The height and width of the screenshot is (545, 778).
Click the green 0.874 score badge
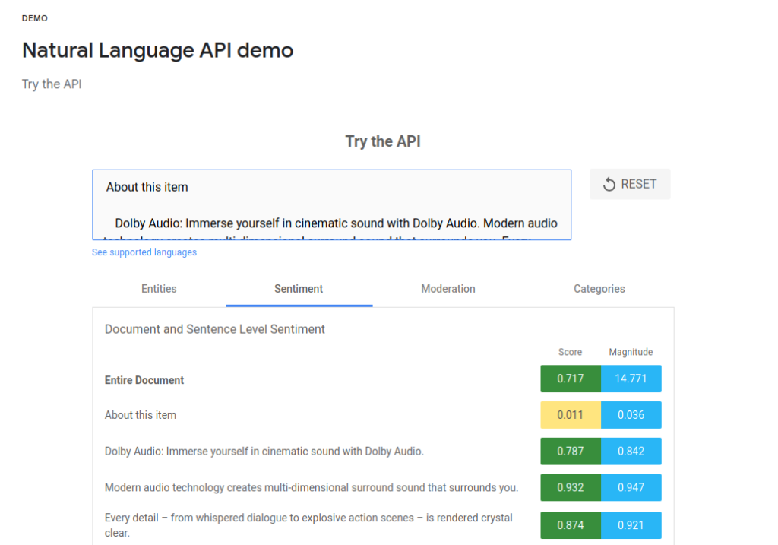[571, 524]
